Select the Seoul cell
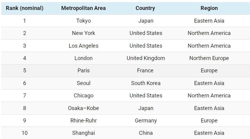Screen dimensions: 250x139 83,83
